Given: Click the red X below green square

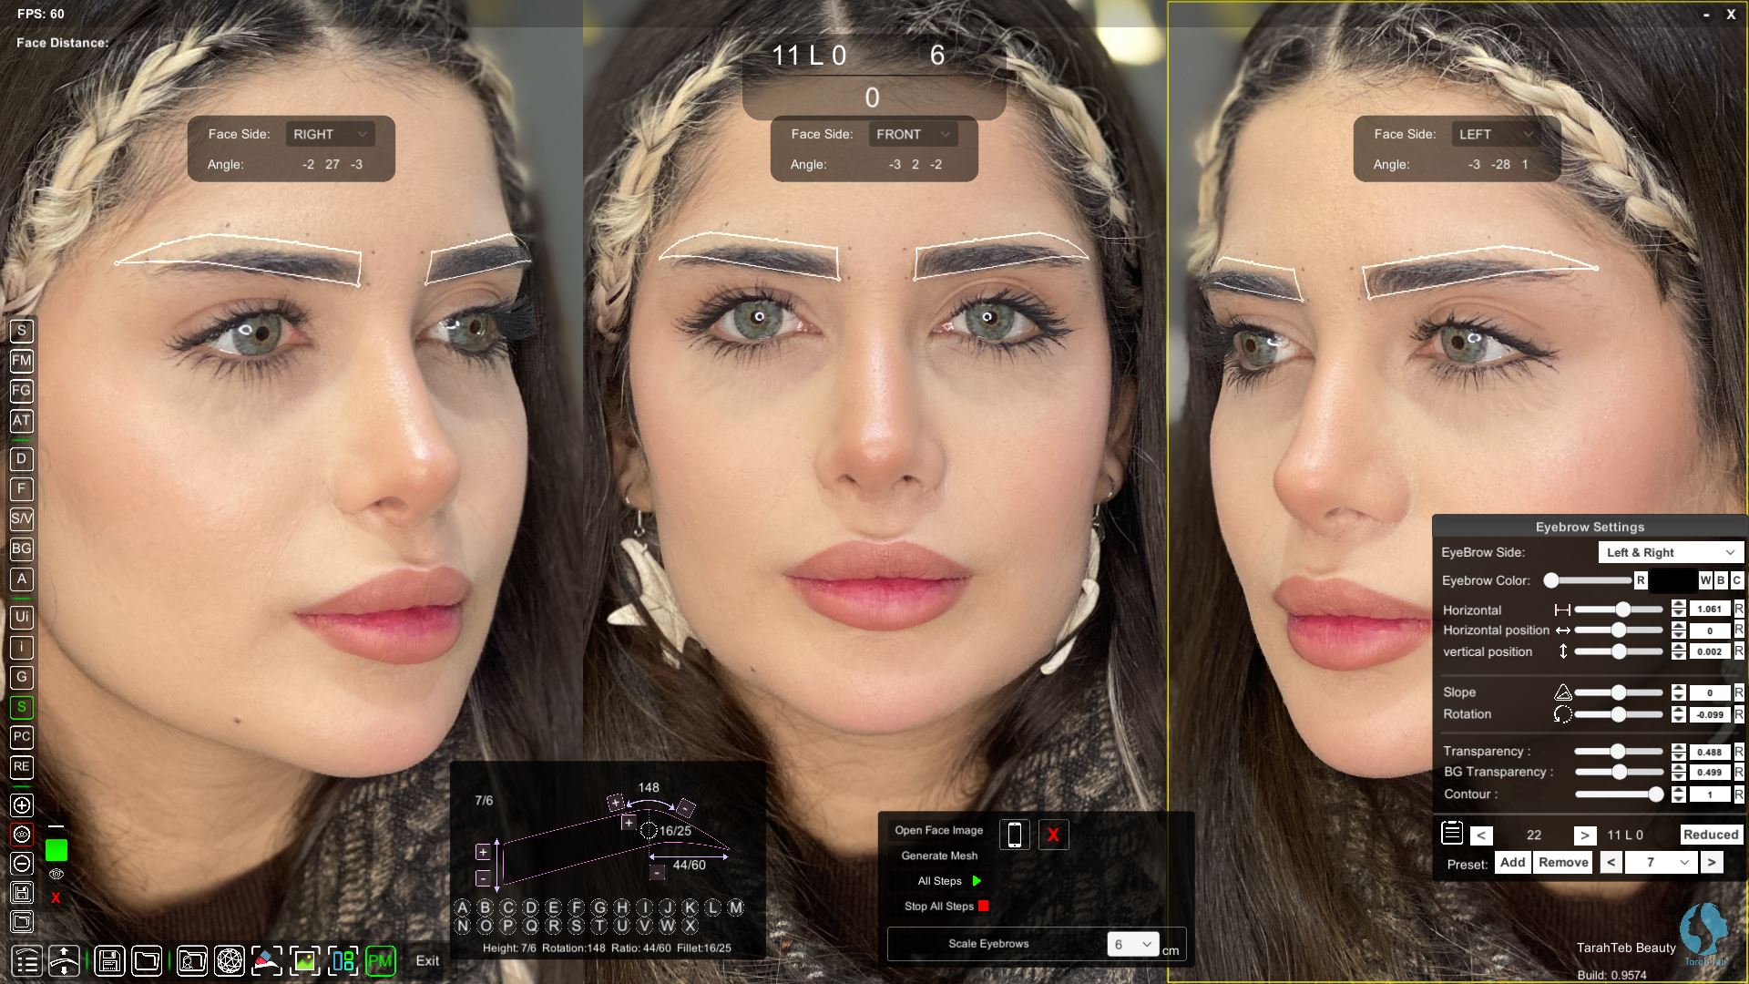Looking at the screenshot, I should coord(56,898).
